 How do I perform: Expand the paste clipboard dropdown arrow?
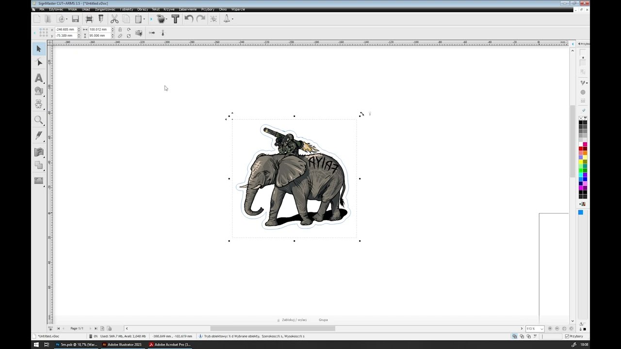click(144, 19)
